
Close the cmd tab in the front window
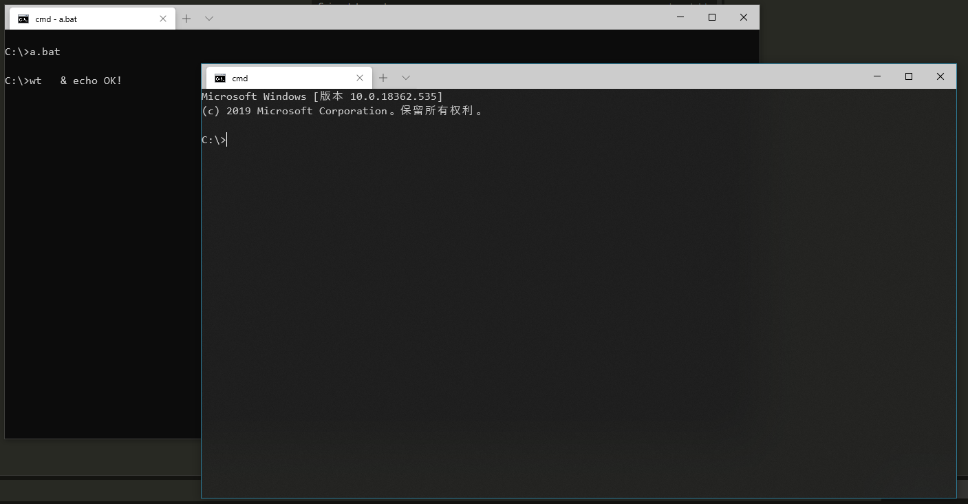click(360, 77)
